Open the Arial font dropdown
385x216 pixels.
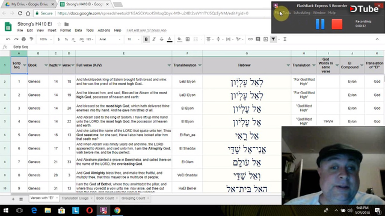point(109,39)
